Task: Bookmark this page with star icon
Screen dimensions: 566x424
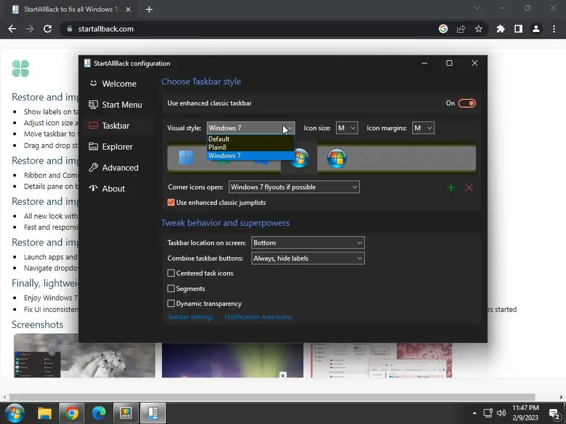Action: 479,29
